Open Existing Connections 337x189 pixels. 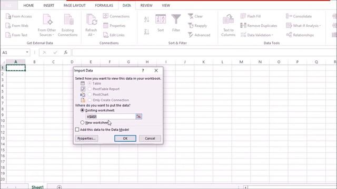(x=68, y=25)
